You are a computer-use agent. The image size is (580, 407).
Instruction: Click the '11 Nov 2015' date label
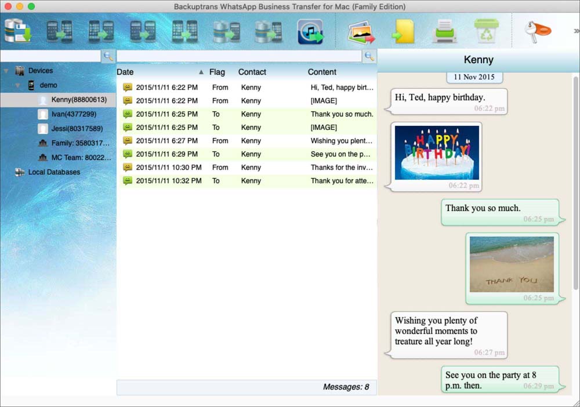[x=474, y=77]
